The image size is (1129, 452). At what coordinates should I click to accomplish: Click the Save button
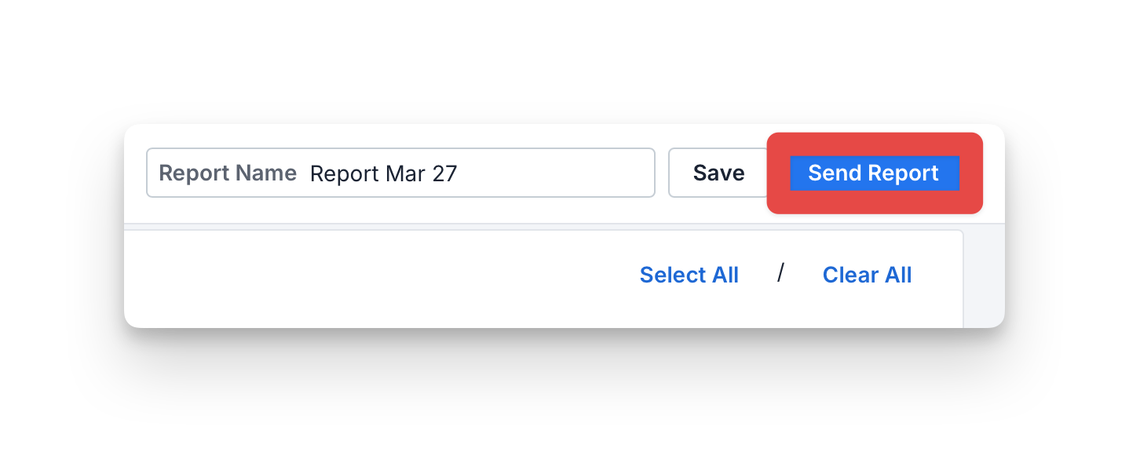tap(718, 173)
